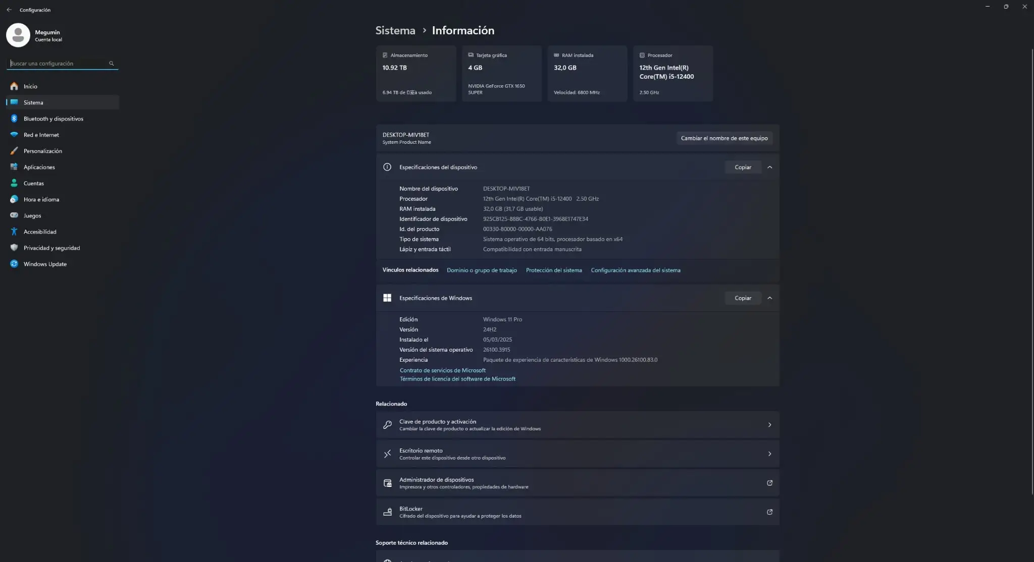Click the Windows logo beside Especificaciones de Windows
Image resolution: width=1034 pixels, height=562 pixels.
[387, 298]
